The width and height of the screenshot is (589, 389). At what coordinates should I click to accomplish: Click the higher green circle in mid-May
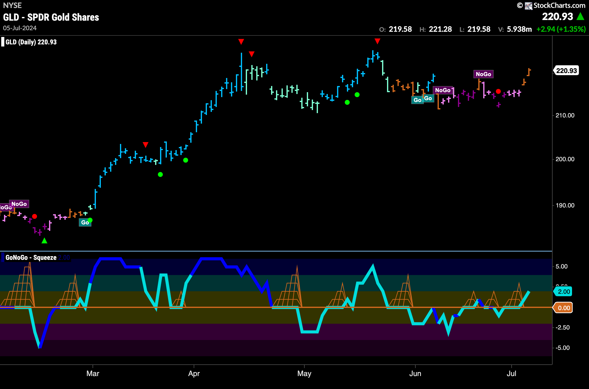point(357,95)
